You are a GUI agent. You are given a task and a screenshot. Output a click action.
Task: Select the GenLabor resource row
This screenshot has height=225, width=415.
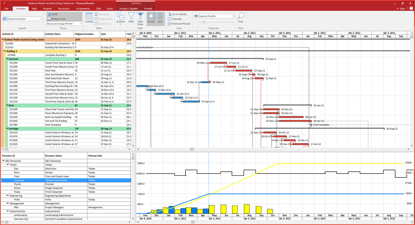point(66,180)
